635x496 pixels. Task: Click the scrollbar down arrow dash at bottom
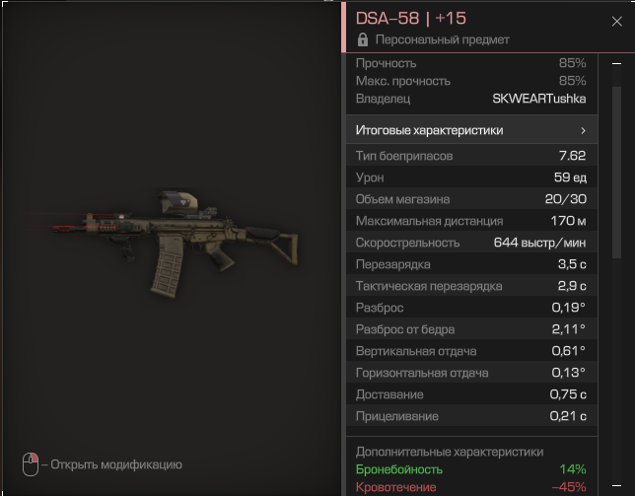[x=616, y=485]
